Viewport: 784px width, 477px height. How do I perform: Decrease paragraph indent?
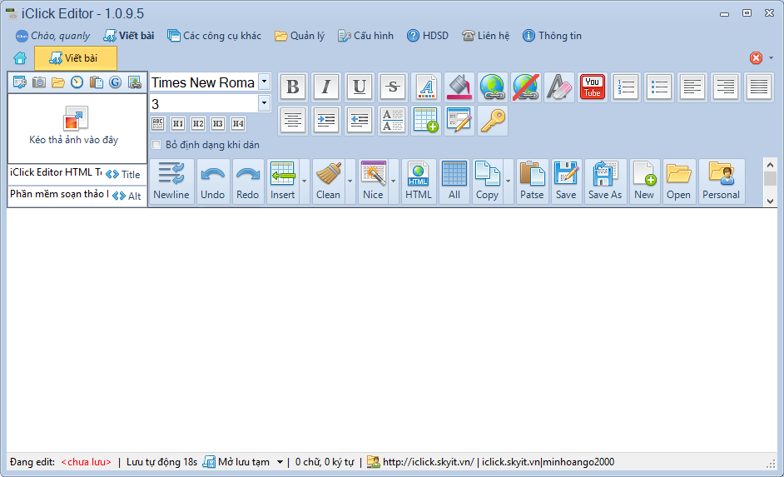pyautogui.click(x=359, y=121)
